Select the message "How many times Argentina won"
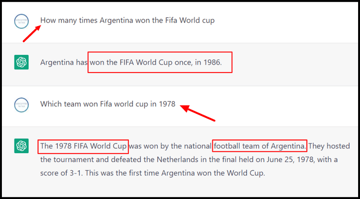This screenshot has width=360, height=199. point(127,20)
